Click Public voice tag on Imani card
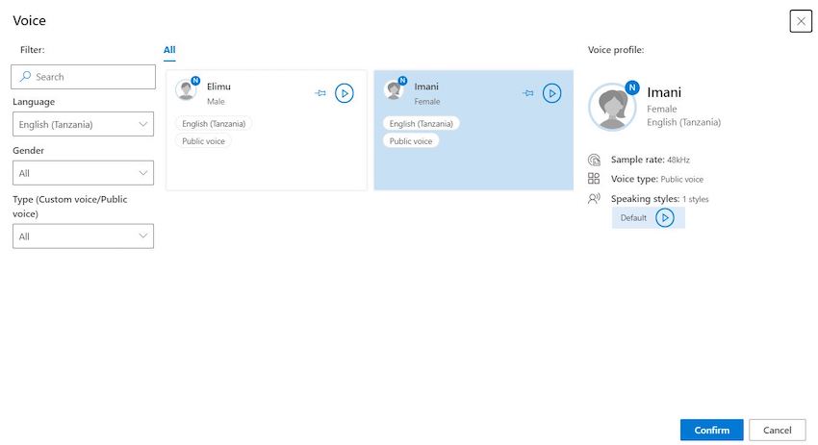 point(411,141)
